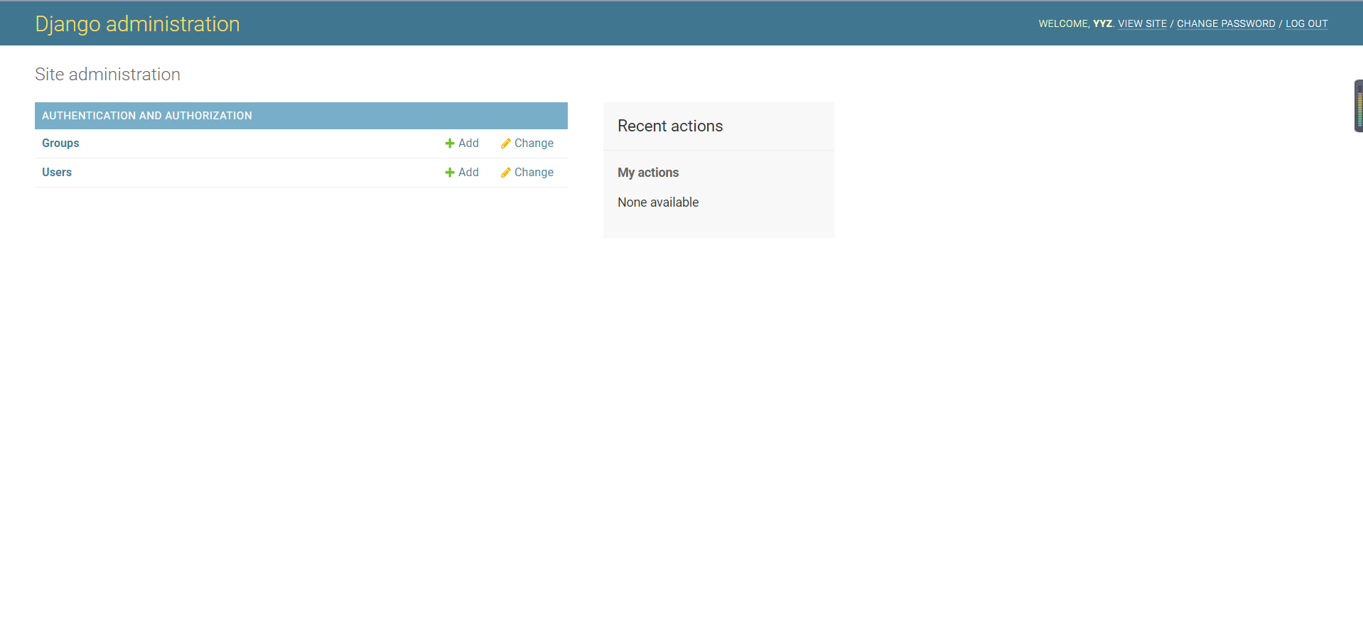Click the Recent actions heading

[x=670, y=126]
